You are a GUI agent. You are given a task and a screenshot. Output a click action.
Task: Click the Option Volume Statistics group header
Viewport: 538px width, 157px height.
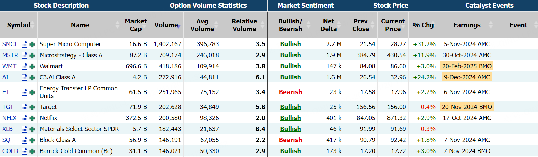[x=208, y=6]
